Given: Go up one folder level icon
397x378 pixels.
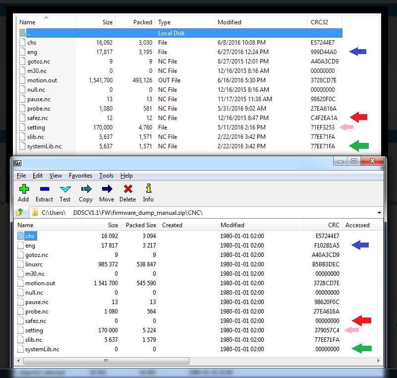Looking at the screenshot, I should tap(20, 212).
